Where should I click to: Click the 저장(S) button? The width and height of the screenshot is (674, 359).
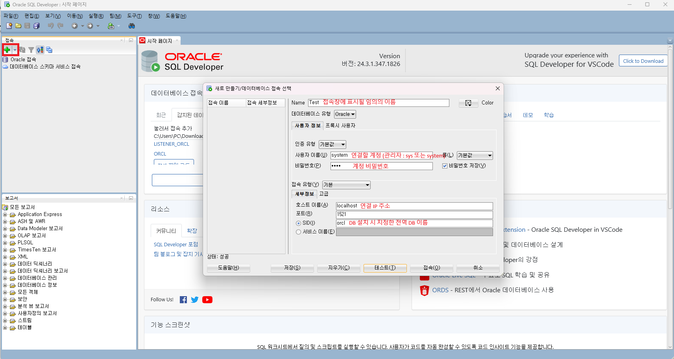click(292, 268)
